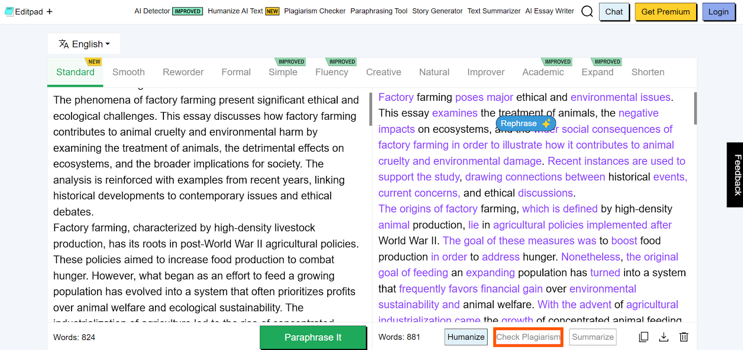Screen dimensions: 743x350
Task: Select the Shorten mode tab
Action: (x=648, y=72)
